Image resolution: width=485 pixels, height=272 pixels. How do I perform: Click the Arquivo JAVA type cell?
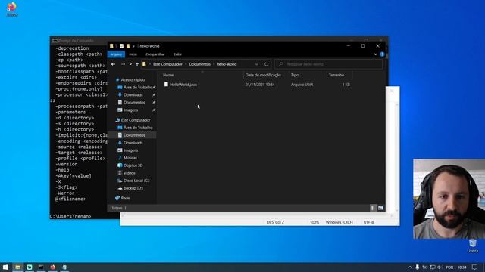(302, 85)
